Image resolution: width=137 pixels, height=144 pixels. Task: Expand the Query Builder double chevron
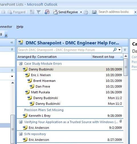point(125,50)
